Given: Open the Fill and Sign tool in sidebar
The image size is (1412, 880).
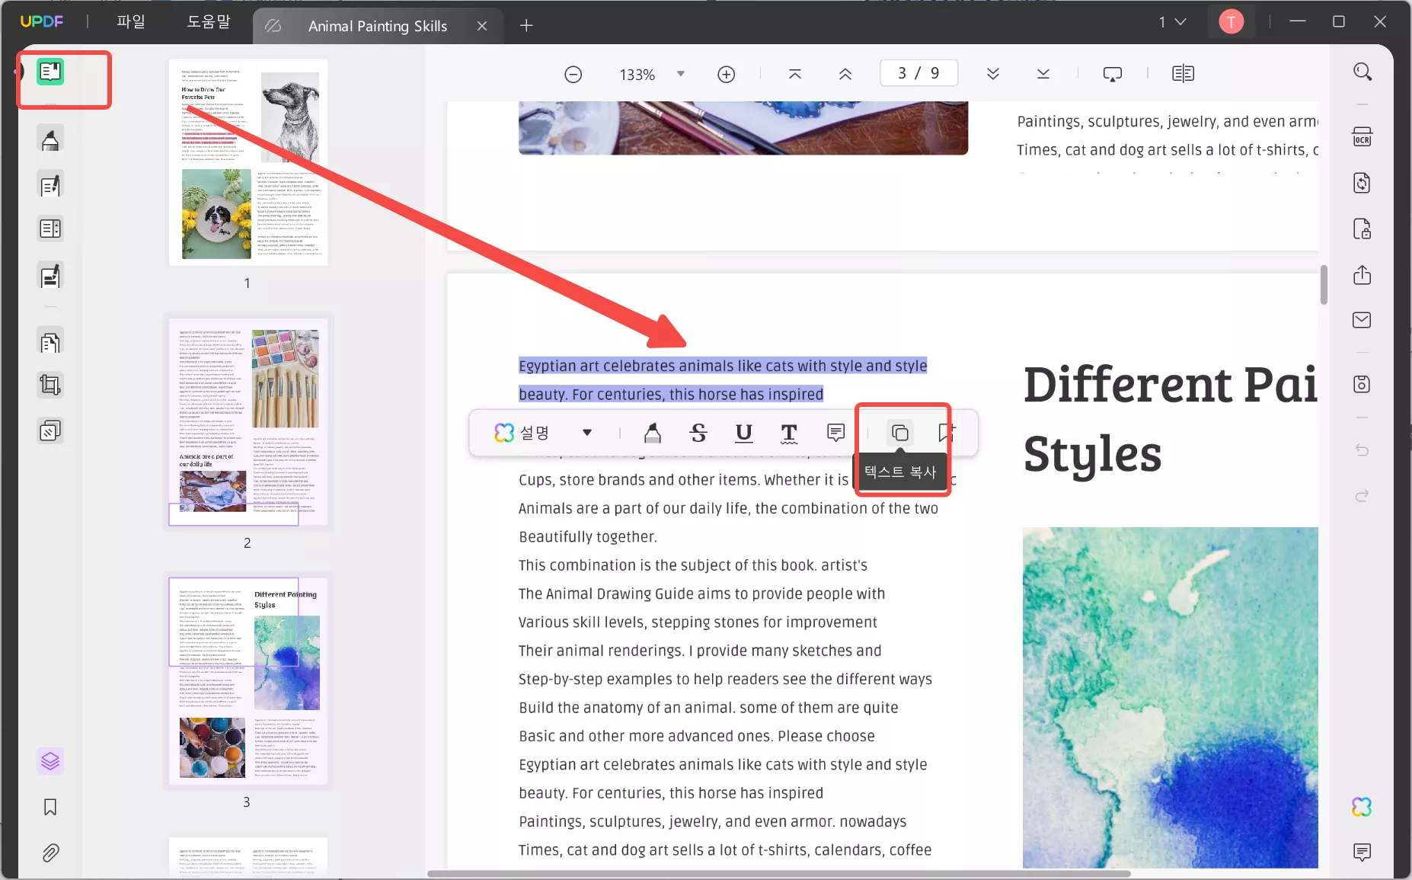Looking at the screenshot, I should (50, 277).
